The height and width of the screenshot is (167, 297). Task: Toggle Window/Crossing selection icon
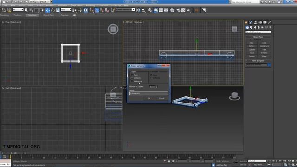42,10
